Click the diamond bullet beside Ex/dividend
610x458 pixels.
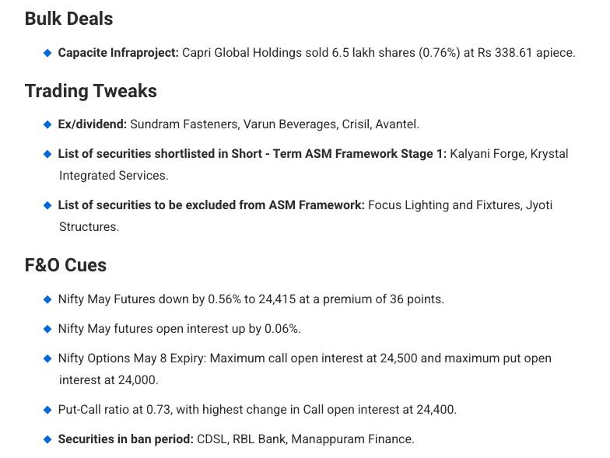click(47, 124)
